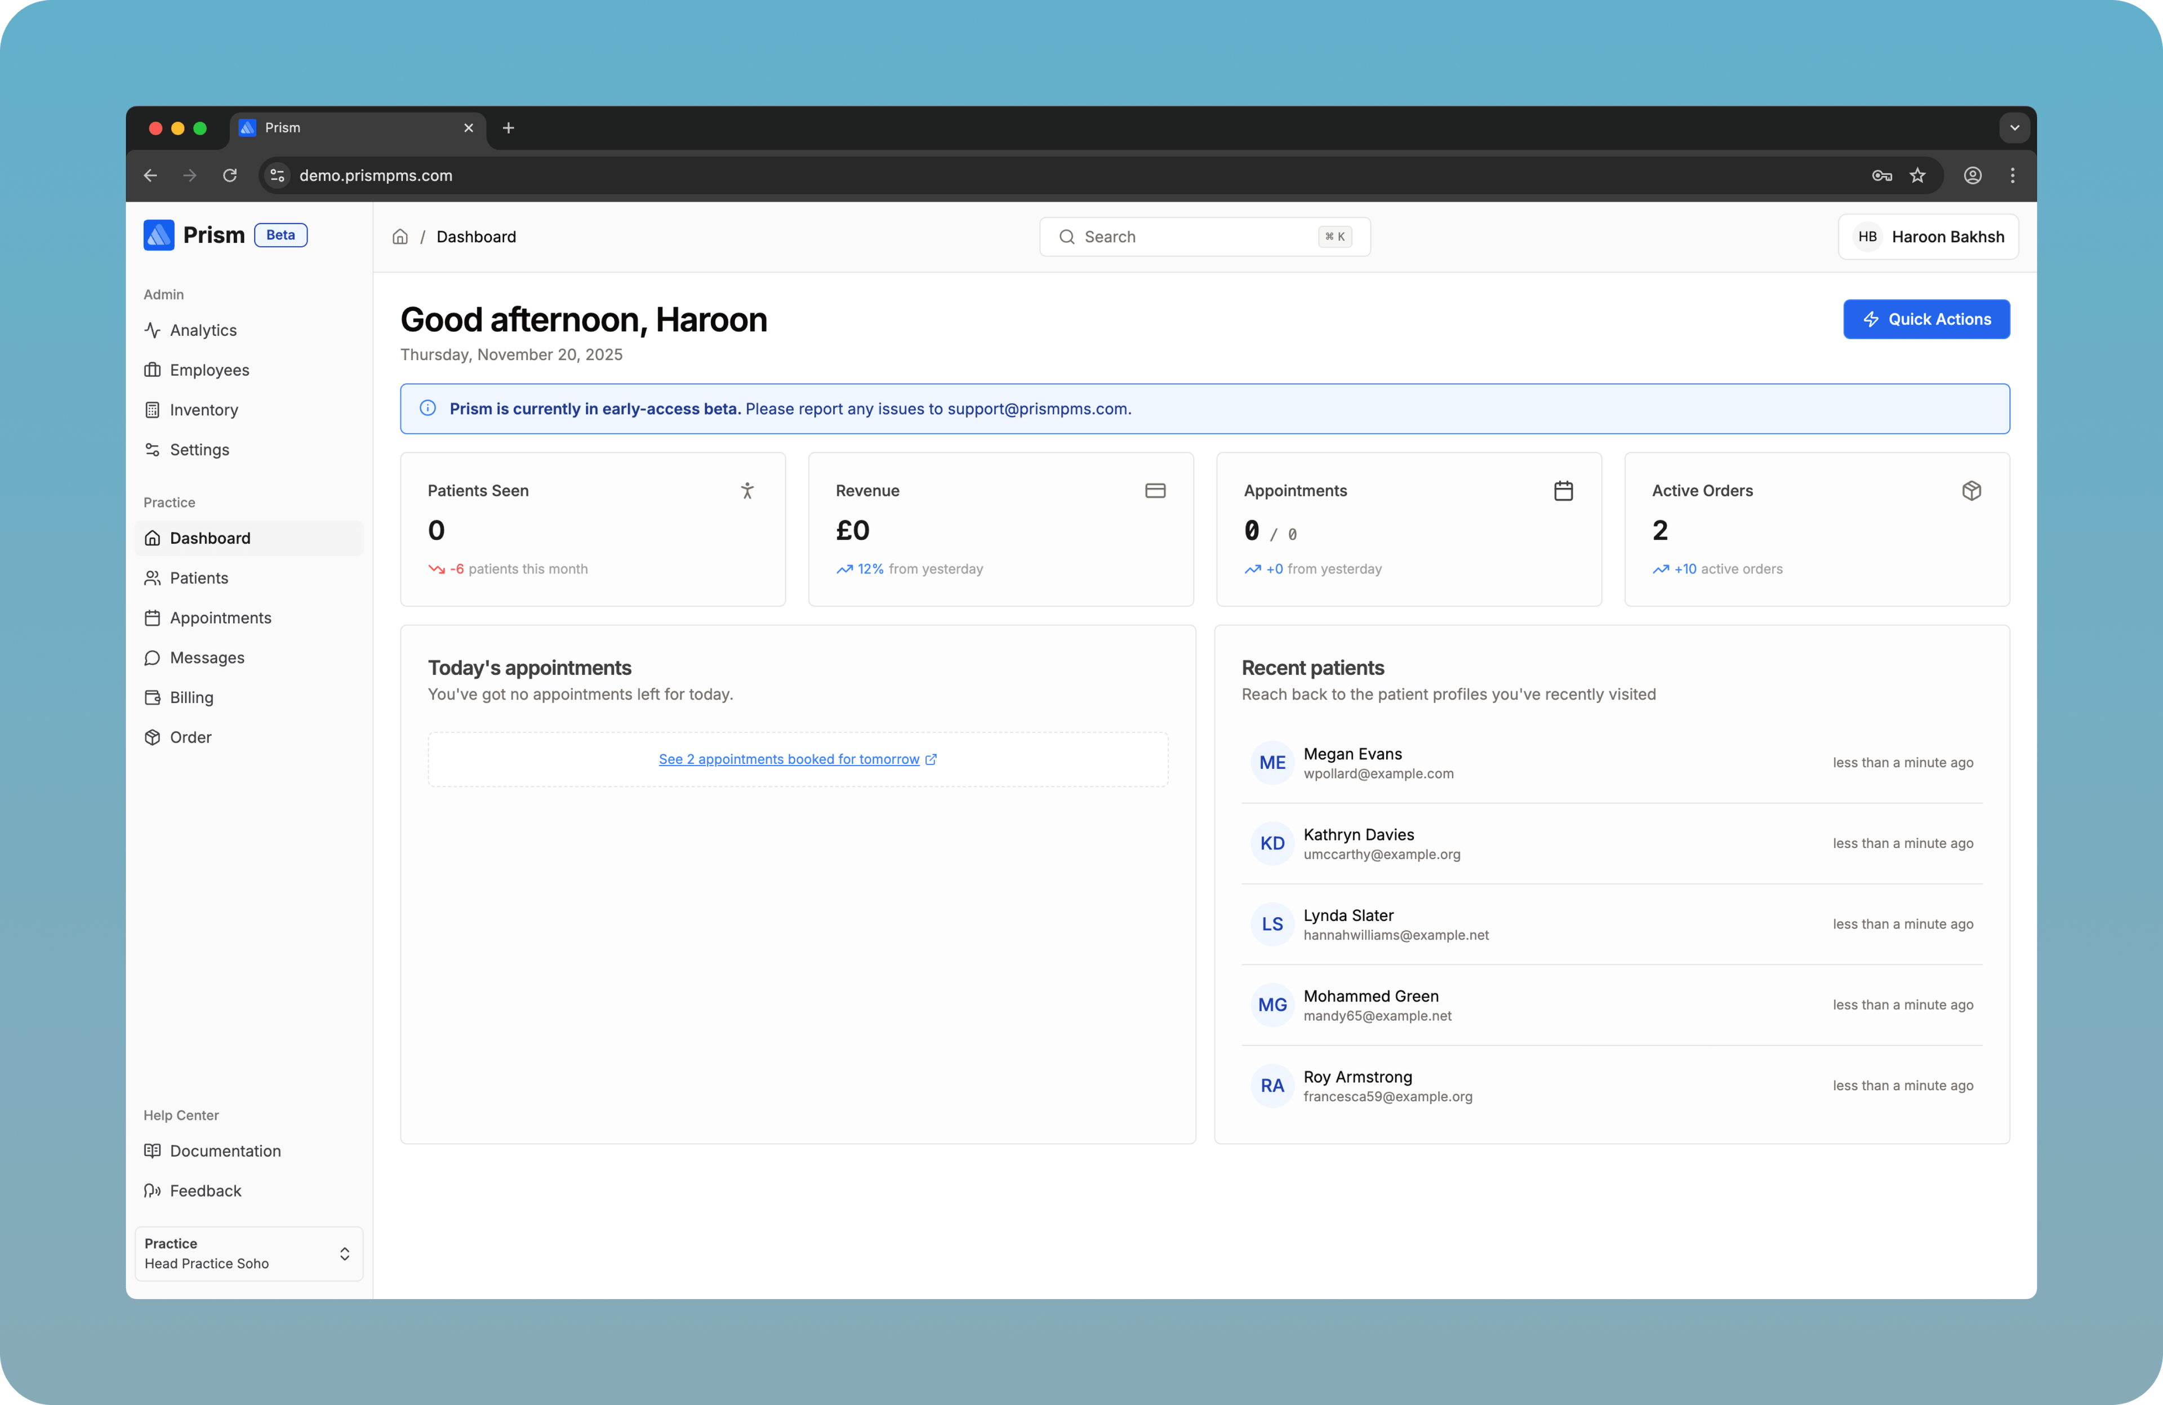Open the Messages section

tap(206, 657)
